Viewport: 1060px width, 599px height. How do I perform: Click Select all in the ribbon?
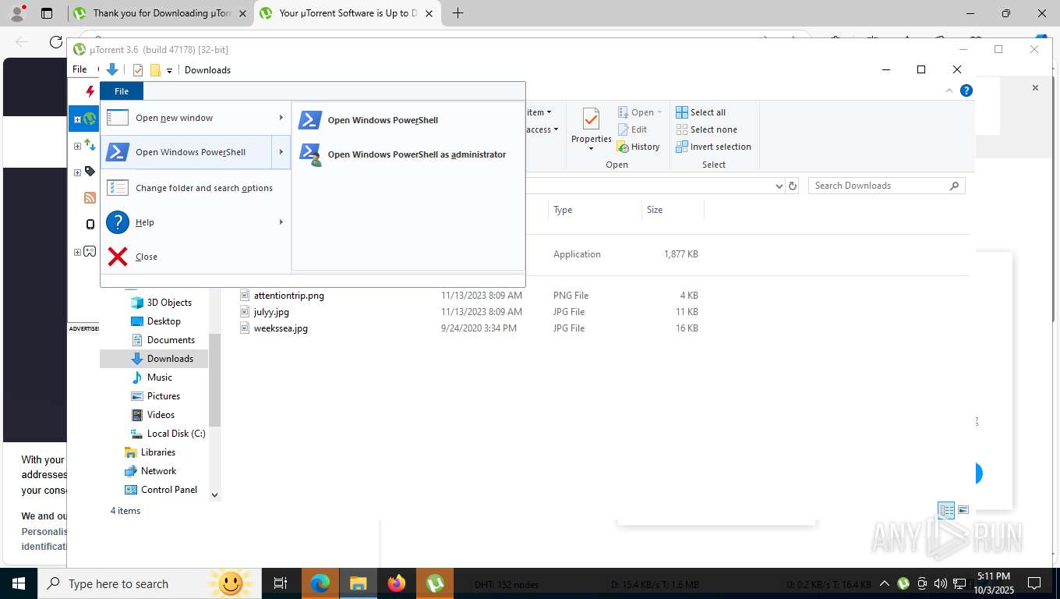pyautogui.click(x=701, y=112)
